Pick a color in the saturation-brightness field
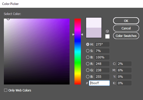 click(37, 51)
